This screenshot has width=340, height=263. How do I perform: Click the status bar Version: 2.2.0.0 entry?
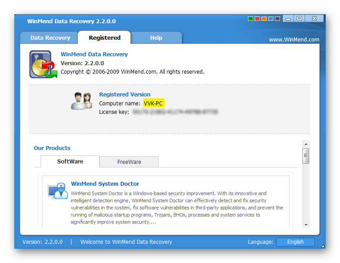(x=42, y=242)
